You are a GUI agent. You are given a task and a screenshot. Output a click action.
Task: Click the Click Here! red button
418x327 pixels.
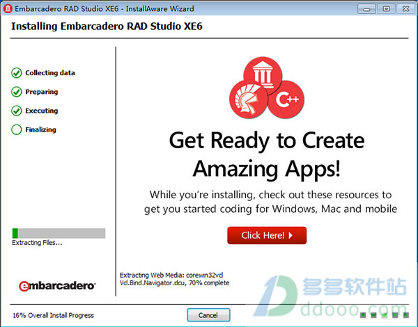coord(267,235)
